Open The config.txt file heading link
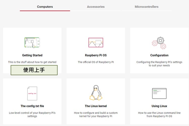Viewport: 189px width, 126px height. tap(32, 106)
